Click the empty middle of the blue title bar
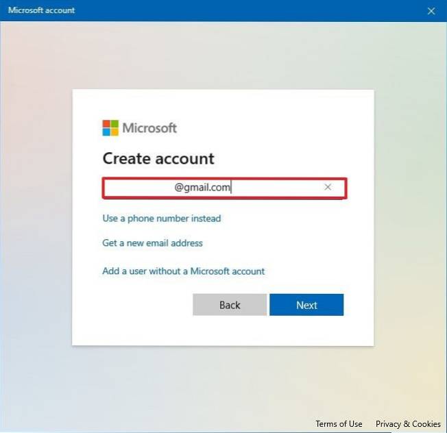This screenshot has width=447, height=433. (226, 10)
